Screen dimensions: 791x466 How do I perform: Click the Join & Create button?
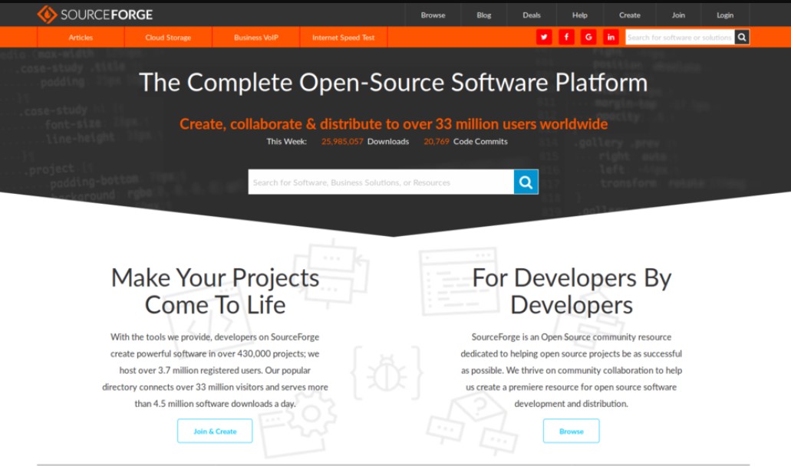(x=215, y=431)
